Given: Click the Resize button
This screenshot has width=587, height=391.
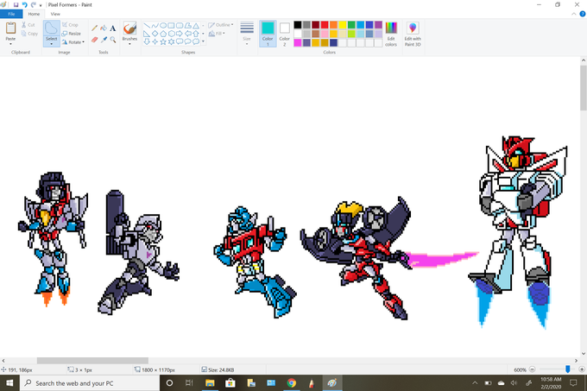Looking at the screenshot, I should (x=72, y=34).
